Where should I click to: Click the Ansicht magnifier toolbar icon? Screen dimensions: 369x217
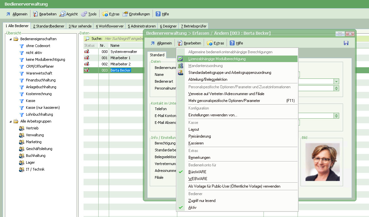coord(63,14)
